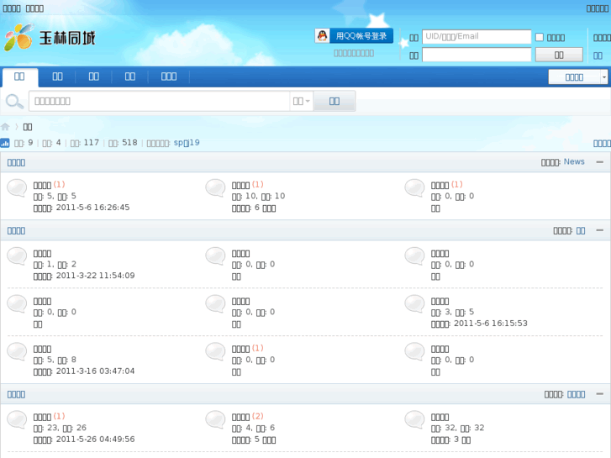Open bubble icon of forum showing 10, 10

click(x=215, y=188)
